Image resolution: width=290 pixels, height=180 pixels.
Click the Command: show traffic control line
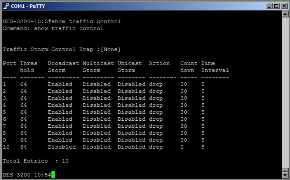53,28
